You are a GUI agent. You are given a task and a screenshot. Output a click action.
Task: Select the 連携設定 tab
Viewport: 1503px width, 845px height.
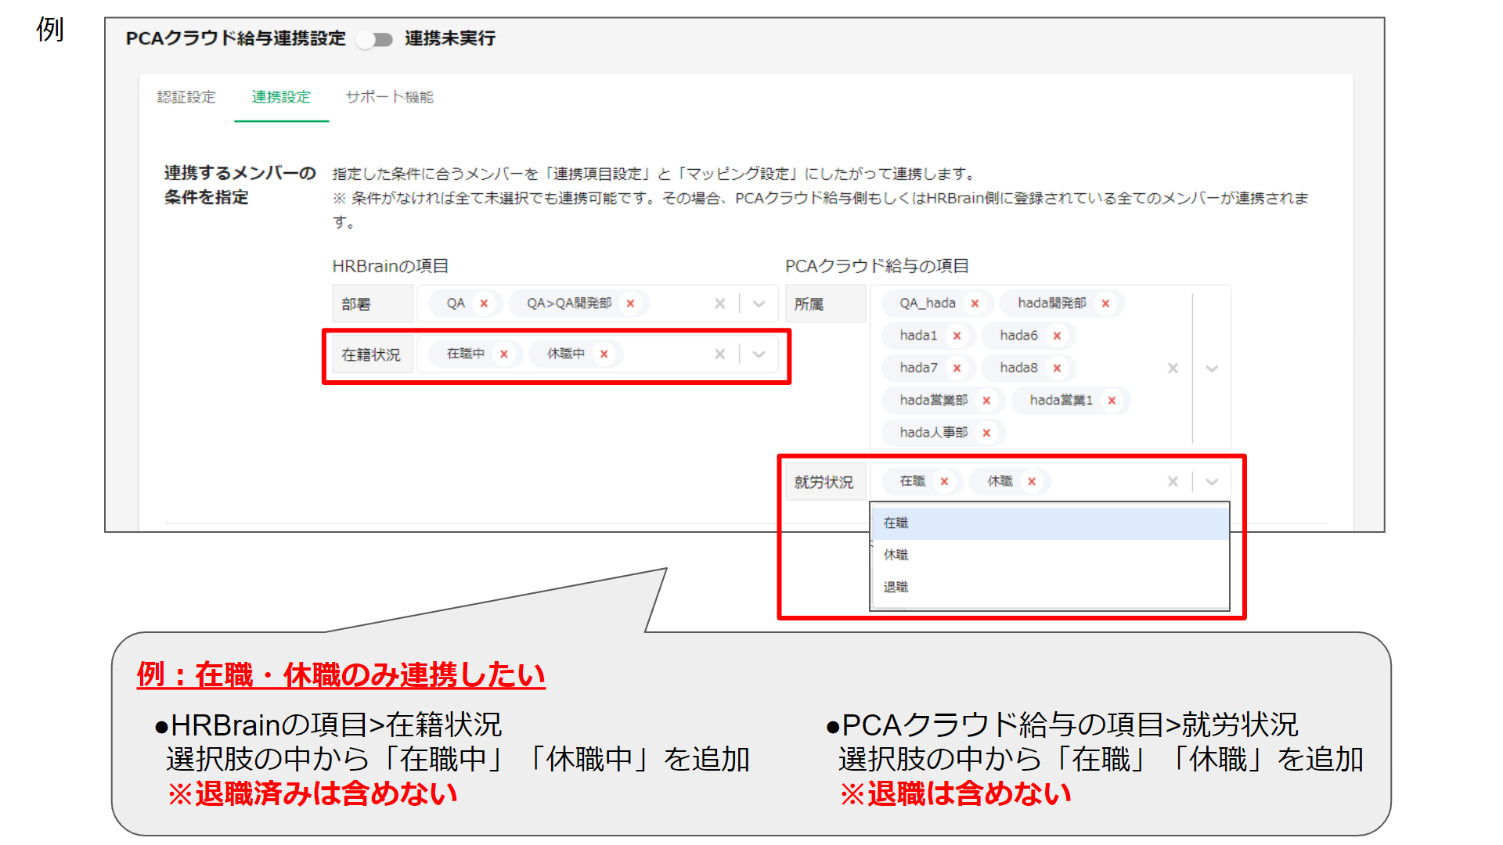(x=281, y=97)
